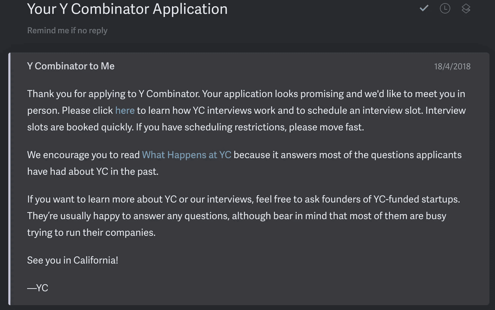This screenshot has width=495, height=310.
Task: Select the "18/4/2018" timestamp
Action: click(x=452, y=66)
